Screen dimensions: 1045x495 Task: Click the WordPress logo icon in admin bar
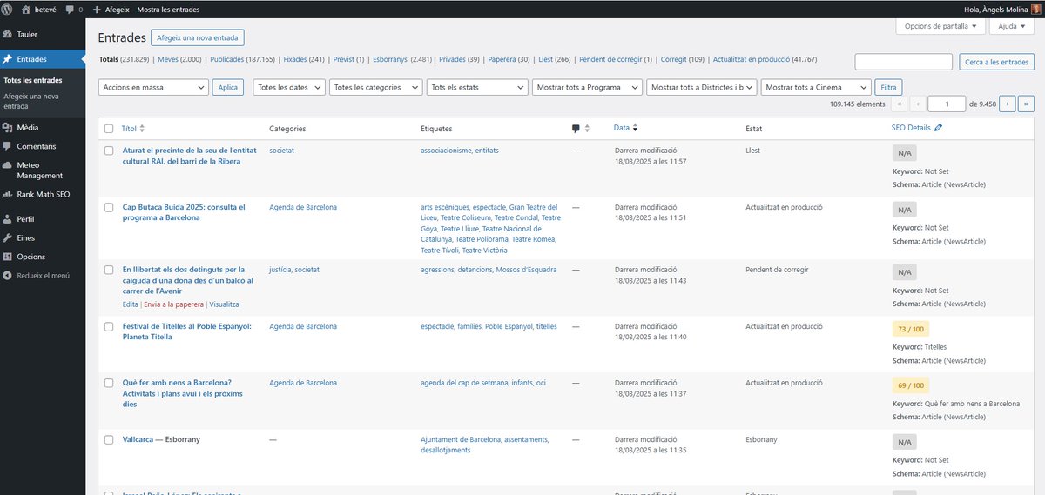[x=8, y=9]
